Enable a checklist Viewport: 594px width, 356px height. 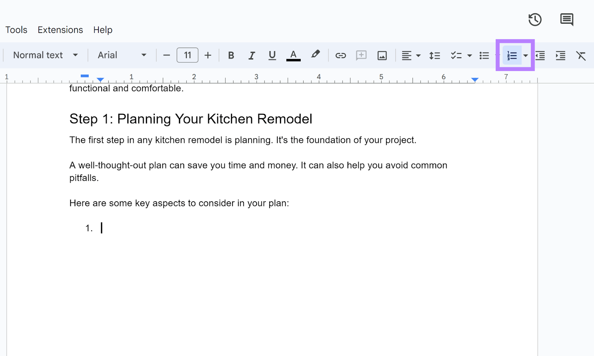(456, 55)
